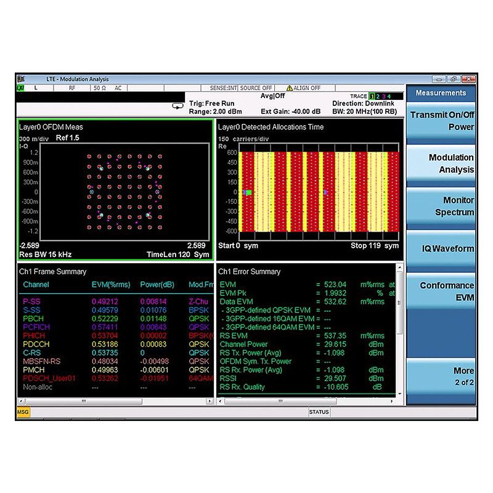Click the Avg|Off indicator

(272, 96)
